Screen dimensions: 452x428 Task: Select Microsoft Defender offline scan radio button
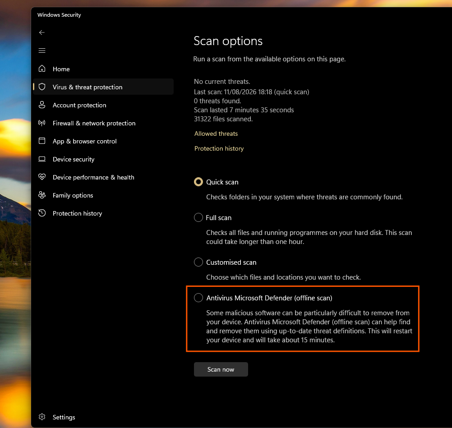point(198,298)
